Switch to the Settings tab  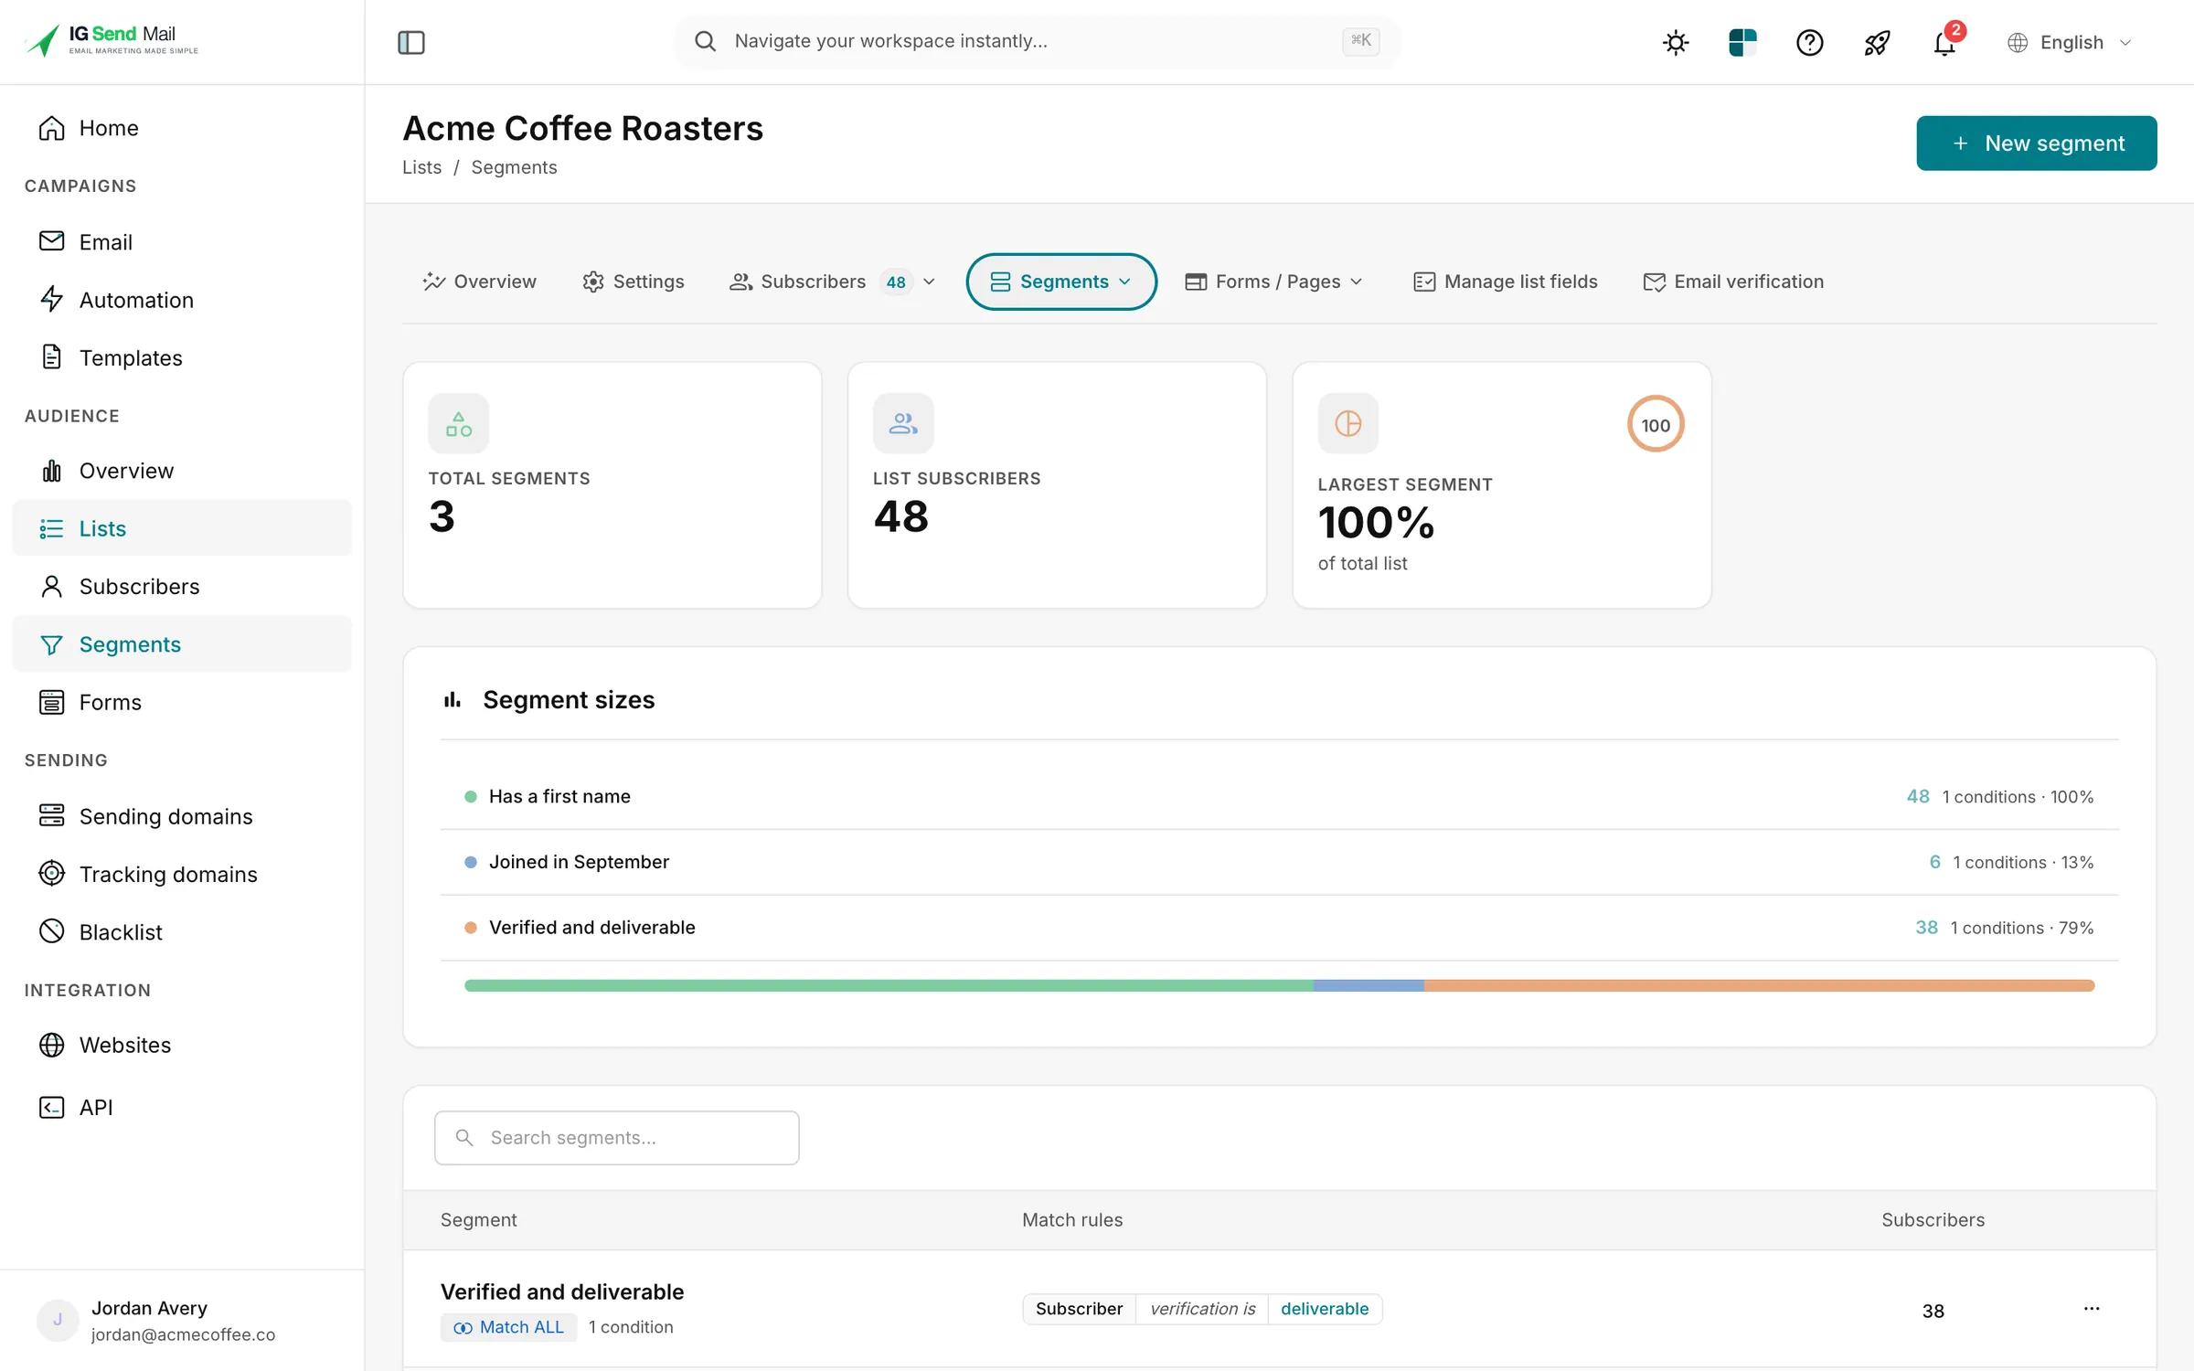[x=633, y=282]
